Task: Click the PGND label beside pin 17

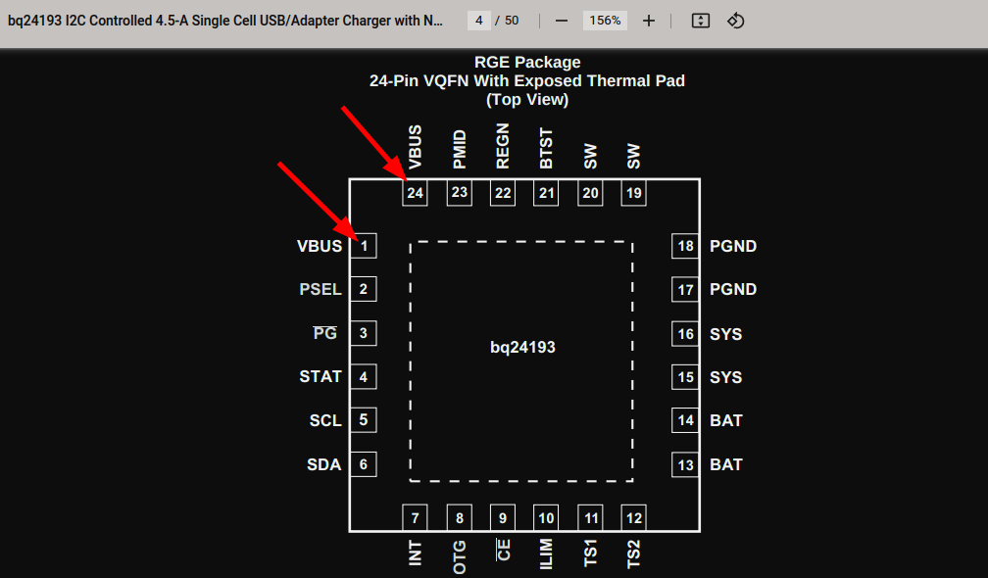Action: click(733, 290)
